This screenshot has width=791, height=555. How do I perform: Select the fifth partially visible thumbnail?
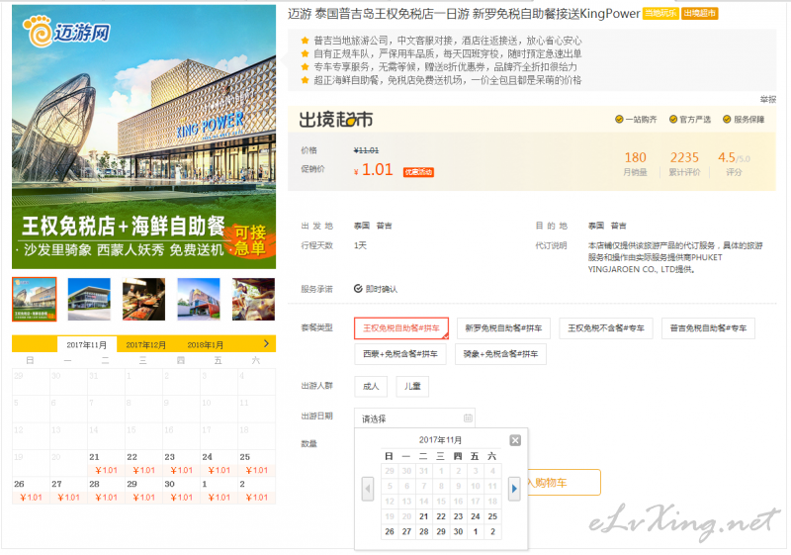pyautogui.click(x=253, y=299)
